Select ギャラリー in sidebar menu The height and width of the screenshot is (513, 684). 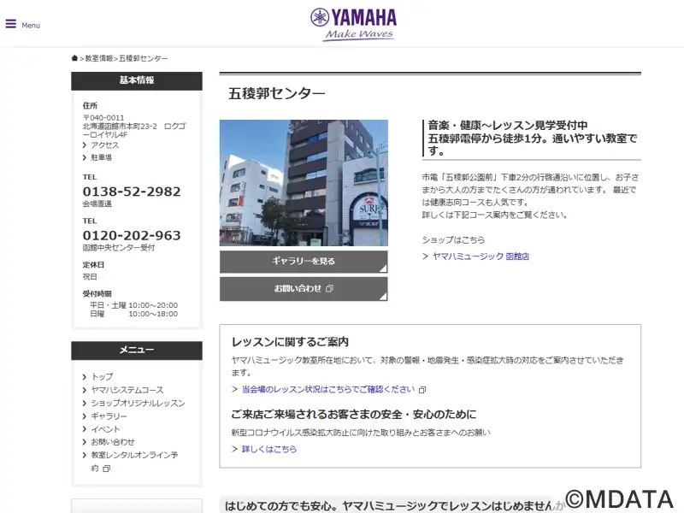[x=109, y=416]
